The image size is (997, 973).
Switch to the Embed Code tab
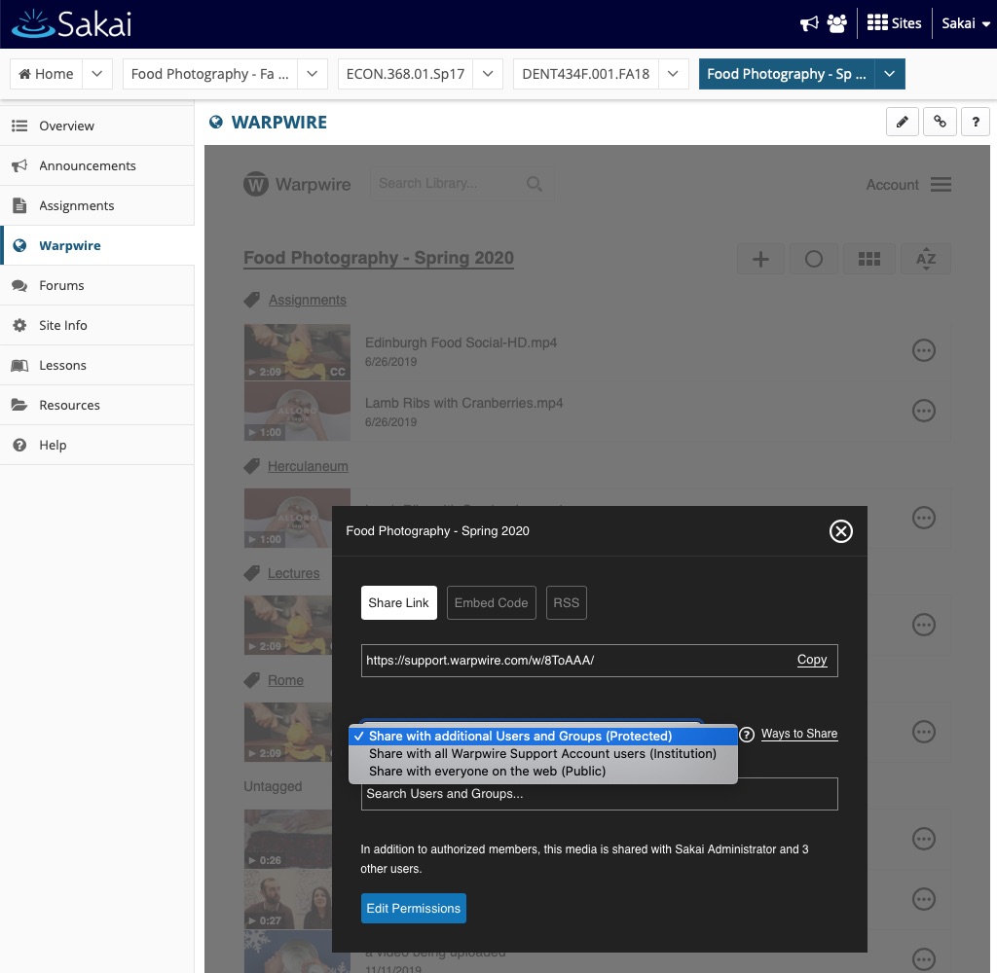pos(491,602)
